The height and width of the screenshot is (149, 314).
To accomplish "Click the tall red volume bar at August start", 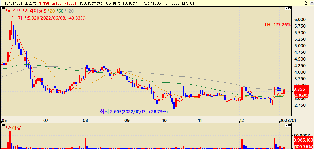I will [85, 143].
